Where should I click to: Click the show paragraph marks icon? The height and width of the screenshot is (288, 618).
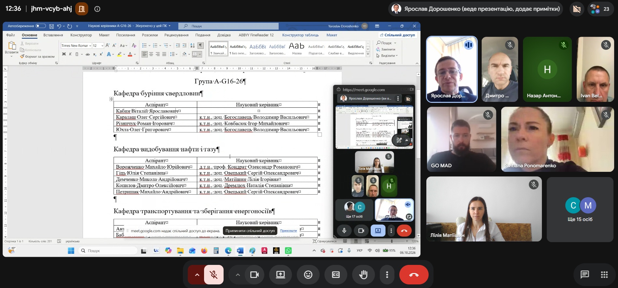tap(201, 45)
